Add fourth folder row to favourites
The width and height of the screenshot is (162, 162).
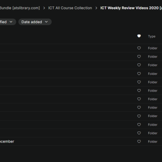(139, 74)
